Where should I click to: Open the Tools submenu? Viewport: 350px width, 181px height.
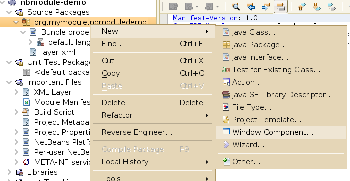pos(152,178)
